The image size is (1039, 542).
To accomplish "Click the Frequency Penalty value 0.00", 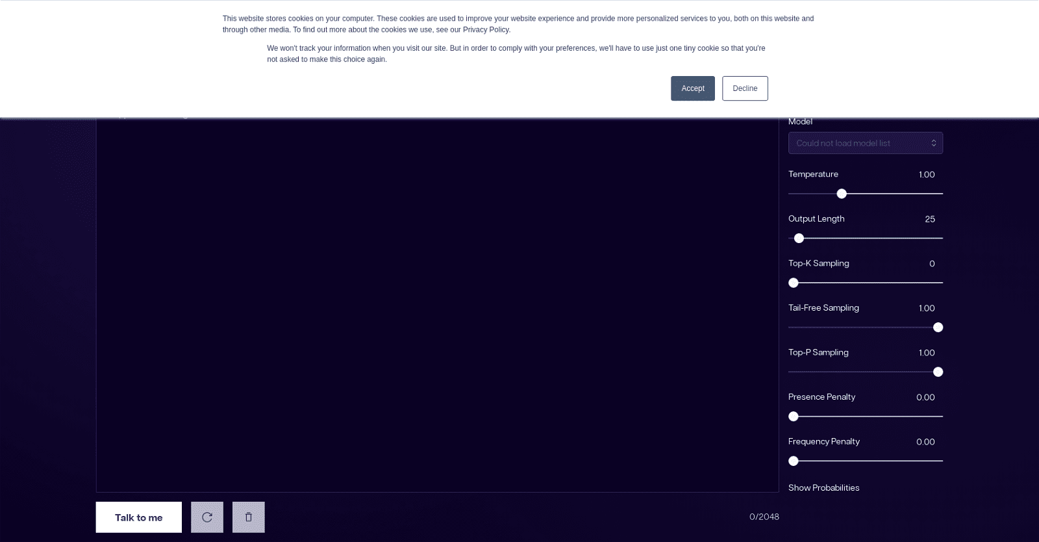I will (x=925, y=442).
